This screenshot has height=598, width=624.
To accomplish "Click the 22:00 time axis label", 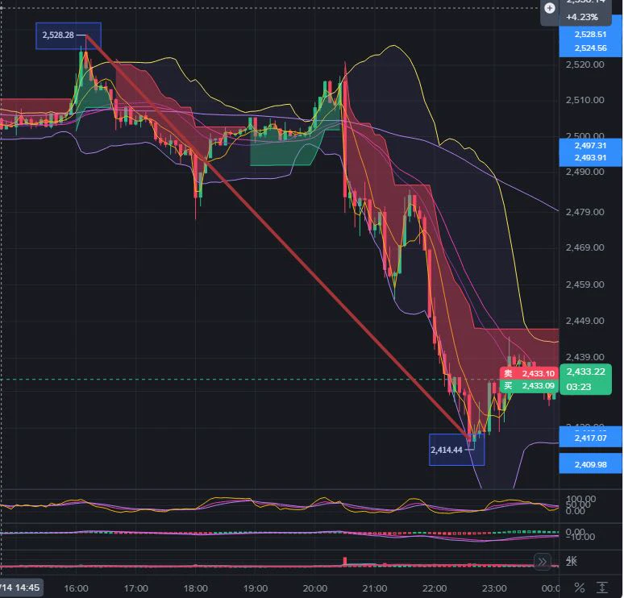I will coord(435,588).
